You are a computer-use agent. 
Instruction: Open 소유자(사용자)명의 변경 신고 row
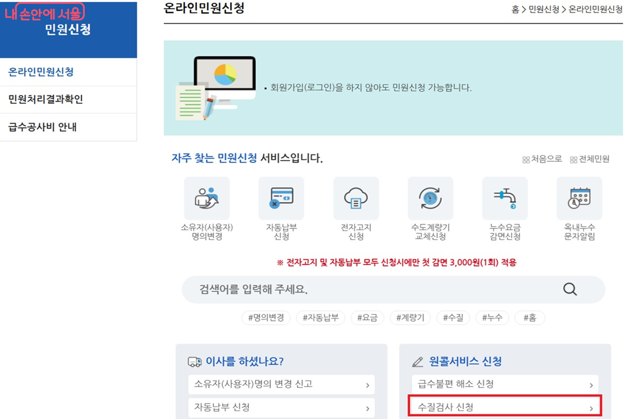coord(282,384)
